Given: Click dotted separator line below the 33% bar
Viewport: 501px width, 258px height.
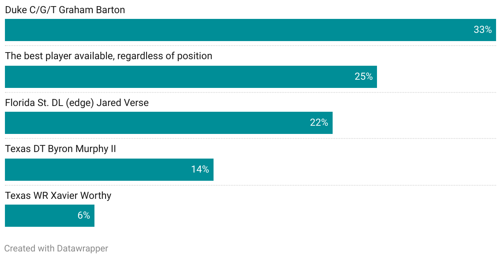Looking at the screenshot, I should tap(250, 46).
